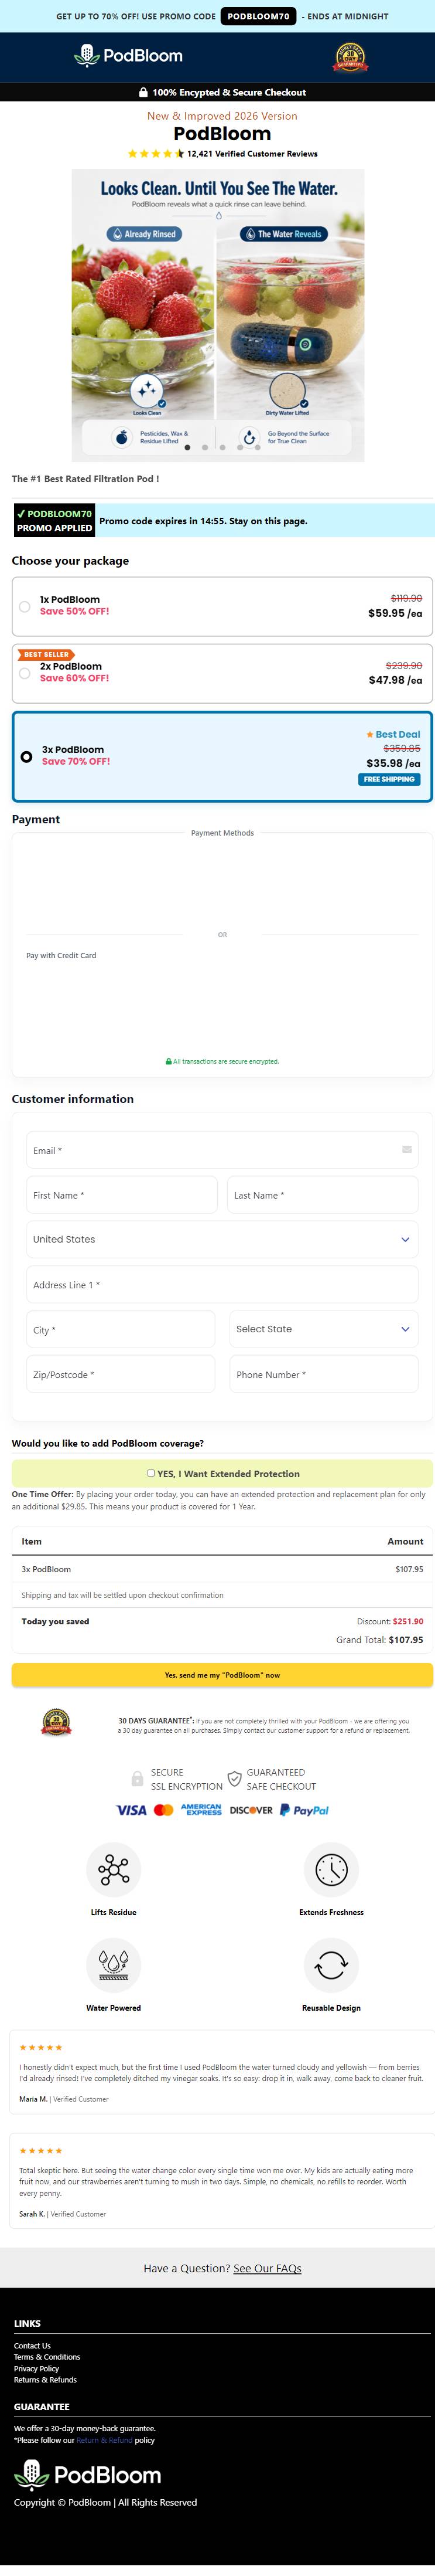The width and height of the screenshot is (435, 2576).
Task: Click the VISA card logo
Action: pos(131,1810)
